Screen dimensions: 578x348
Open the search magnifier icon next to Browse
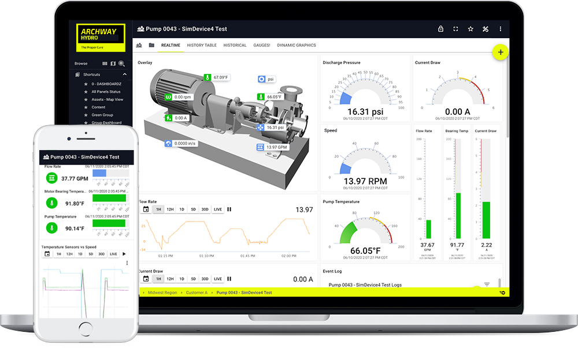pyautogui.click(x=121, y=63)
